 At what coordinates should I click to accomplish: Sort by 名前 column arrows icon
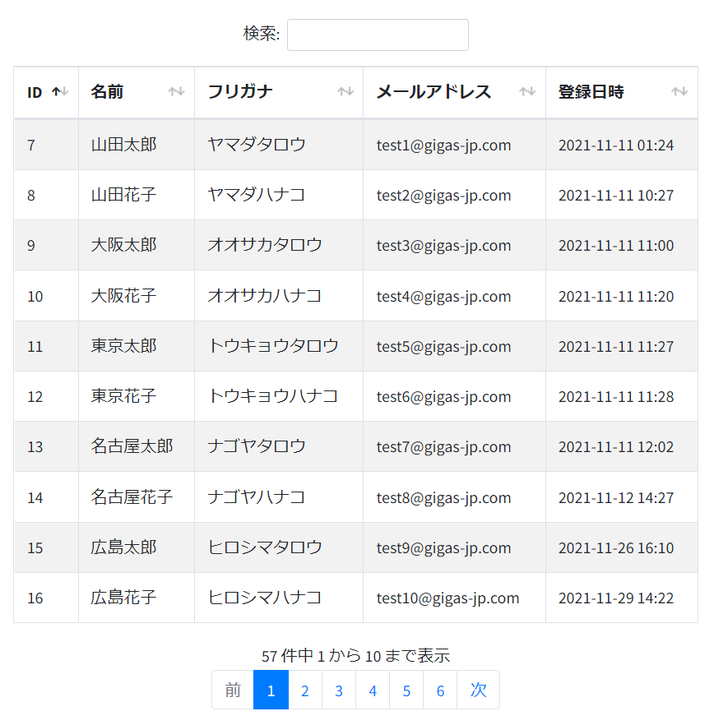pos(176,91)
